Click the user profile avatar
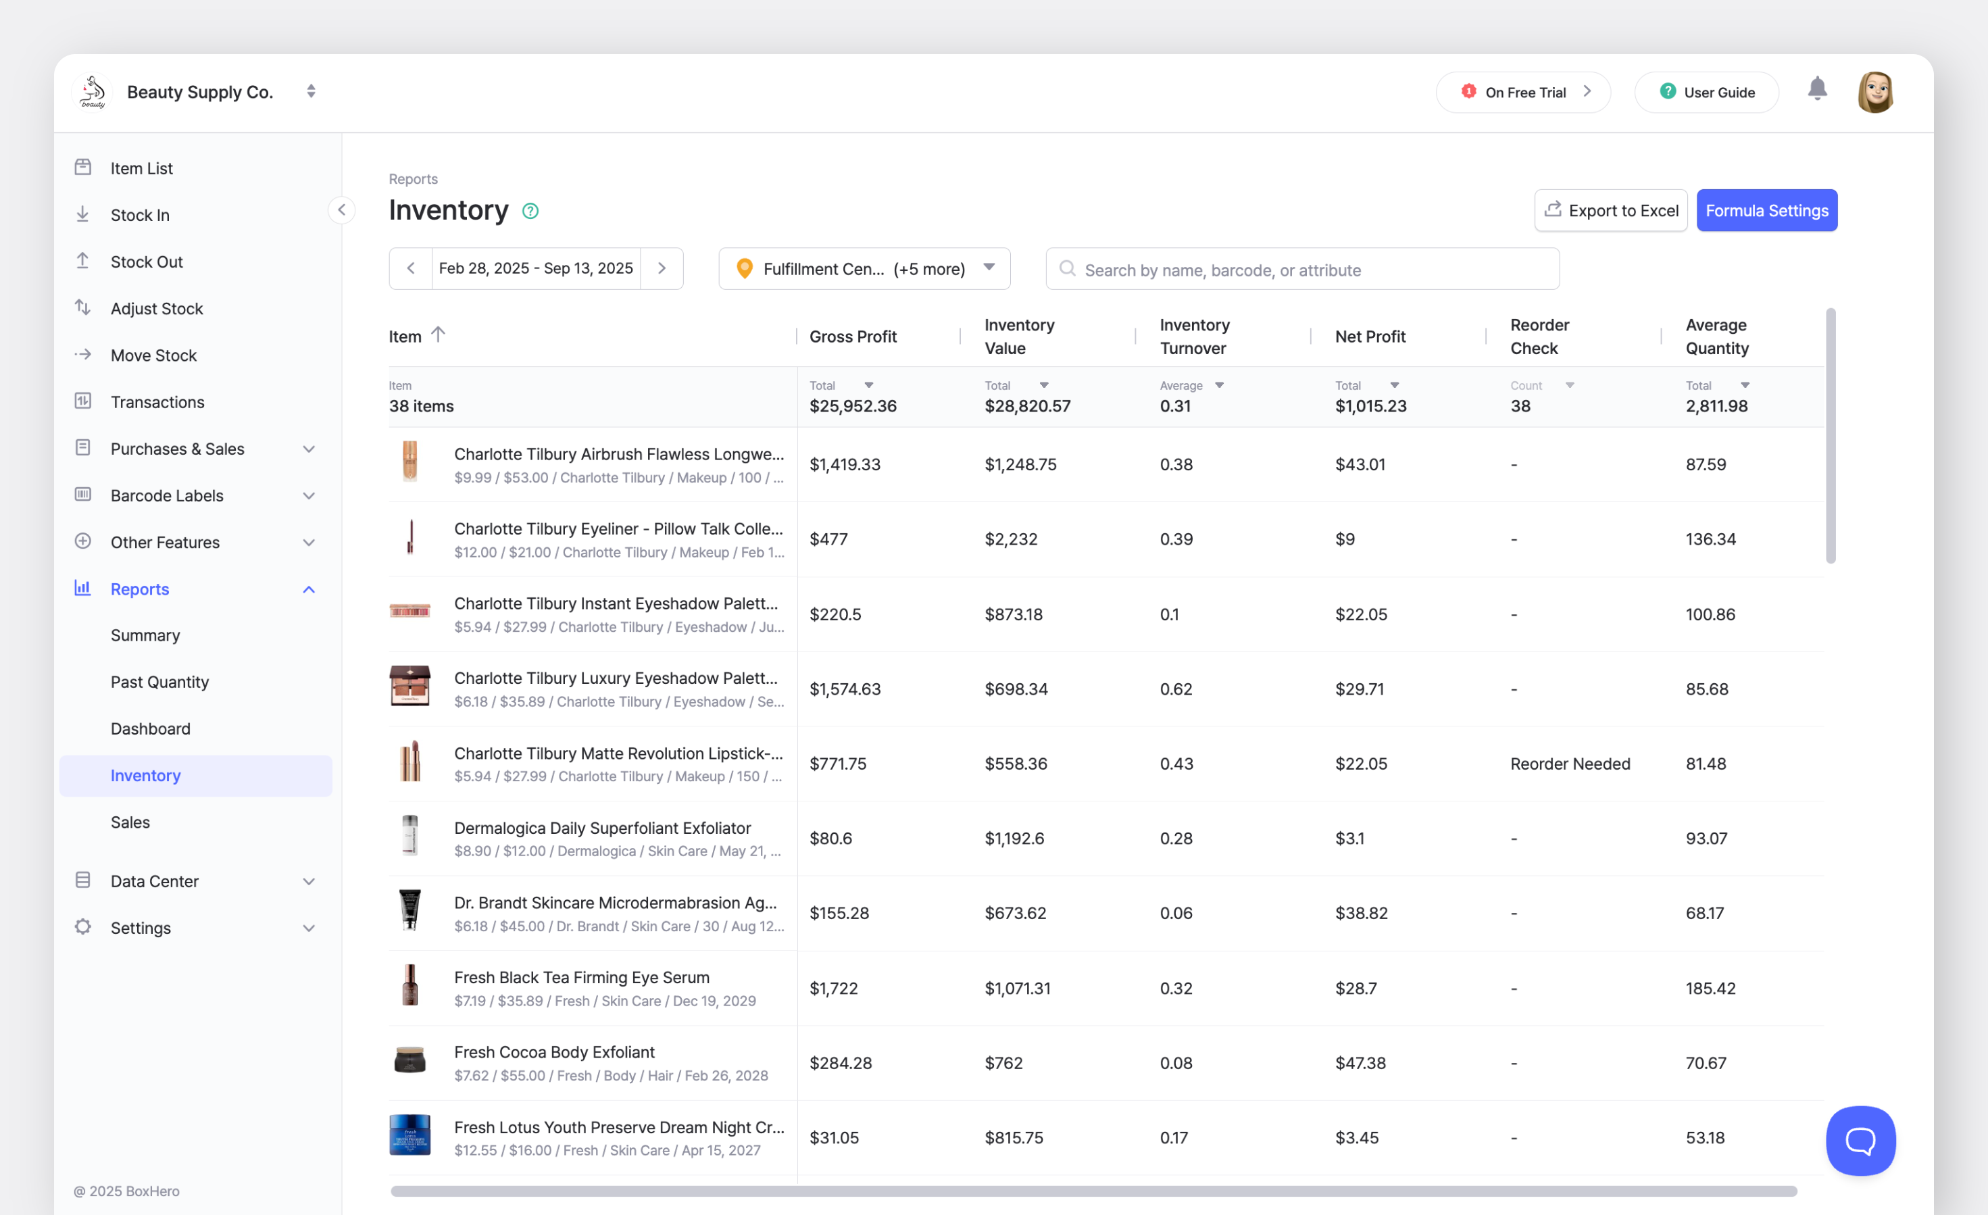Viewport: 1988px width, 1215px height. click(1874, 92)
